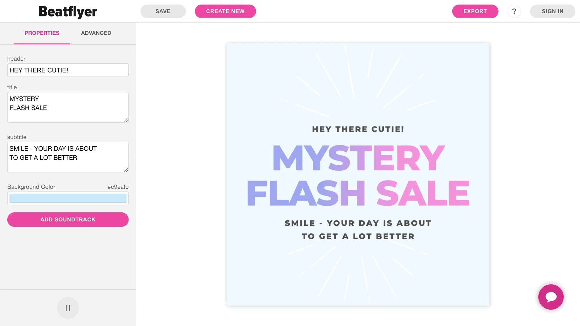The width and height of the screenshot is (580, 326).
Task: Add a soundtrack to the flyer
Action: (68, 220)
